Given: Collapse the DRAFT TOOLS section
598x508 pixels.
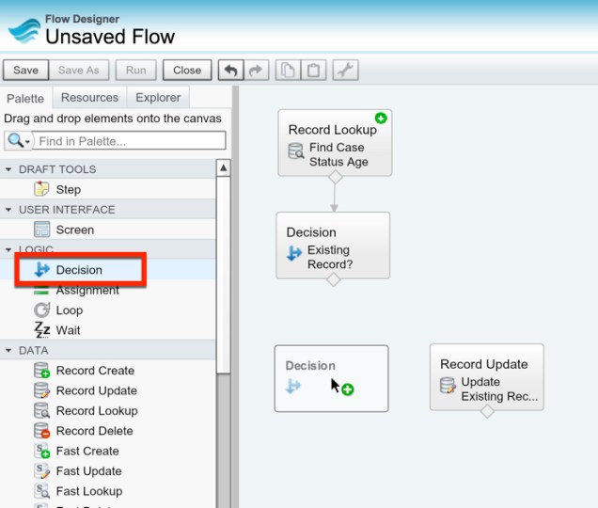Looking at the screenshot, I should tap(9, 169).
